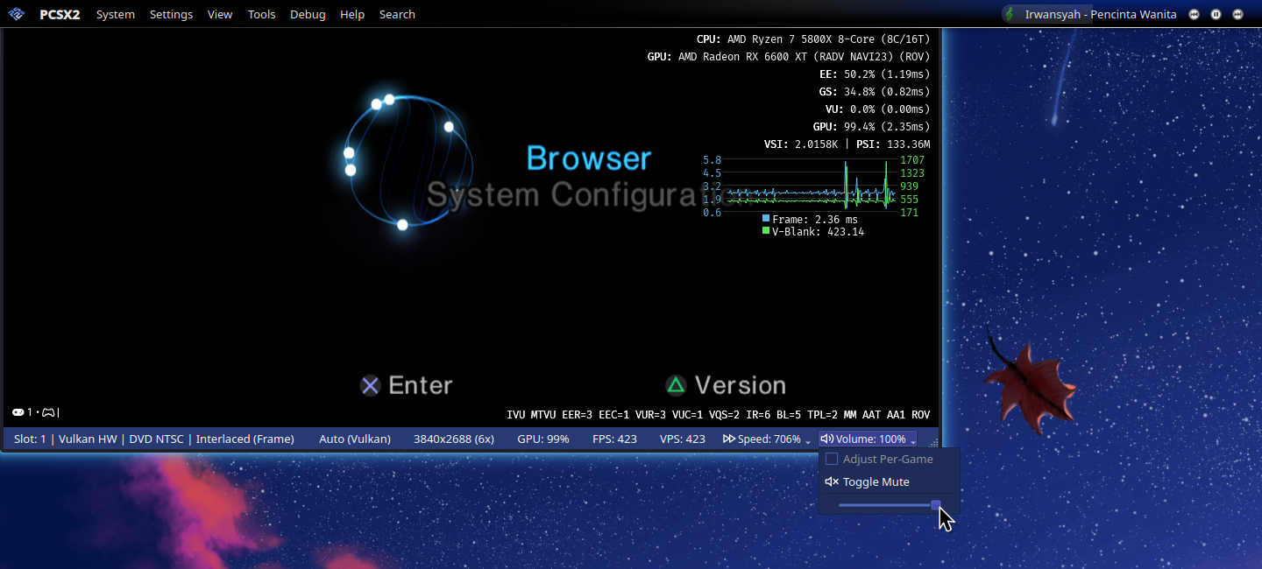
Task: Click the CPU: AMD Ryzen 7 5800X line
Action: tap(813, 39)
